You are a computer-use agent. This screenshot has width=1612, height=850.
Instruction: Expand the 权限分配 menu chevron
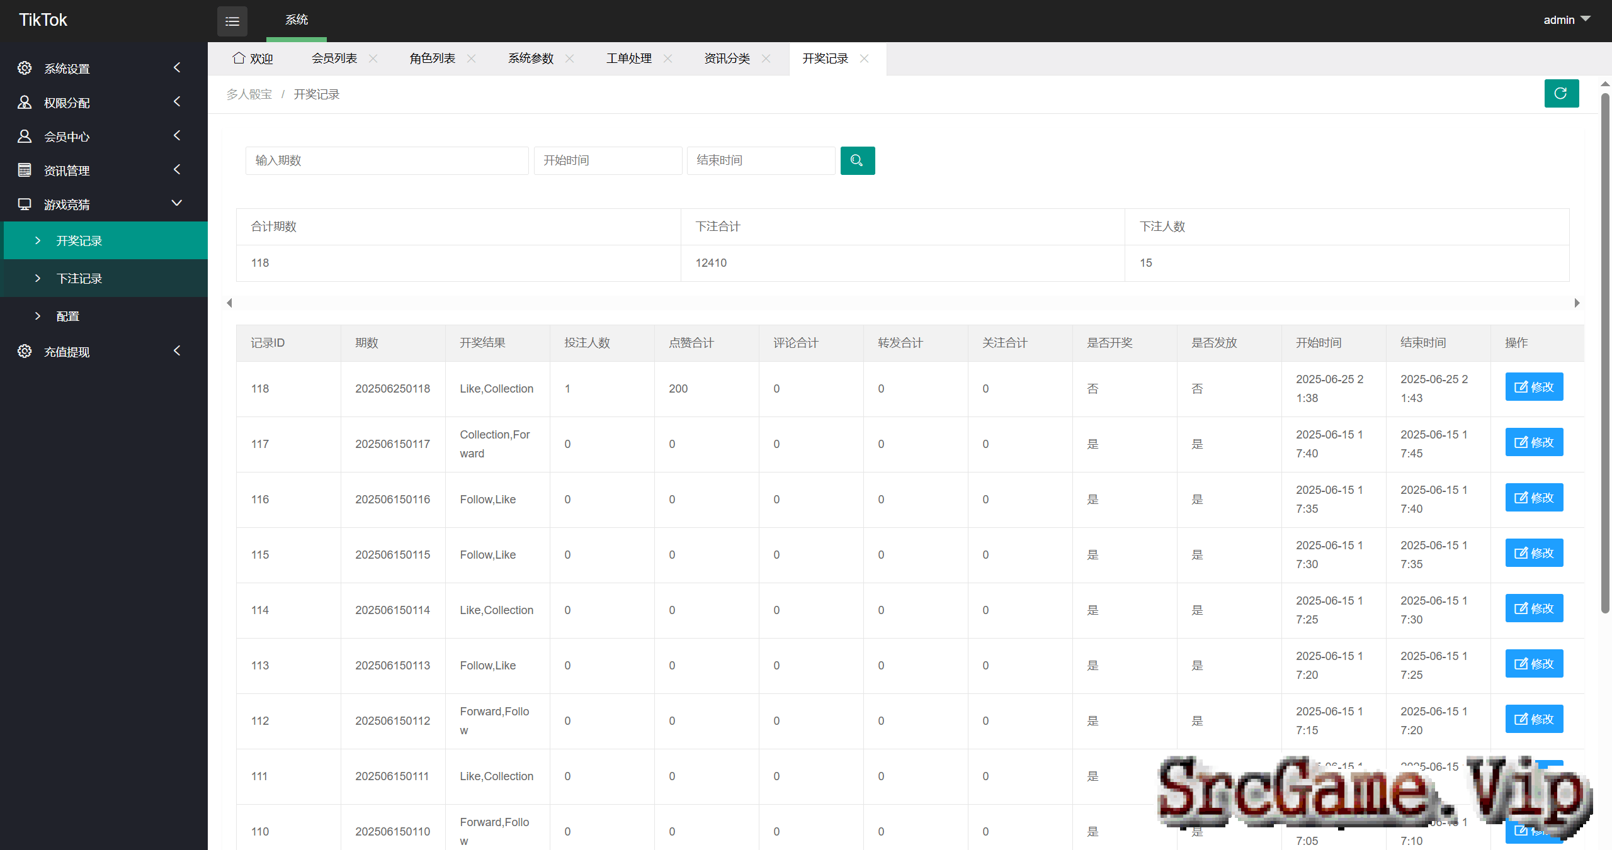point(177,101)
